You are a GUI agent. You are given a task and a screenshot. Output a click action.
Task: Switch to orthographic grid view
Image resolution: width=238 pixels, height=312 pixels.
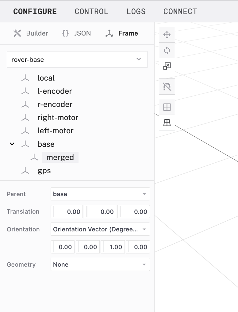point(167,107)
